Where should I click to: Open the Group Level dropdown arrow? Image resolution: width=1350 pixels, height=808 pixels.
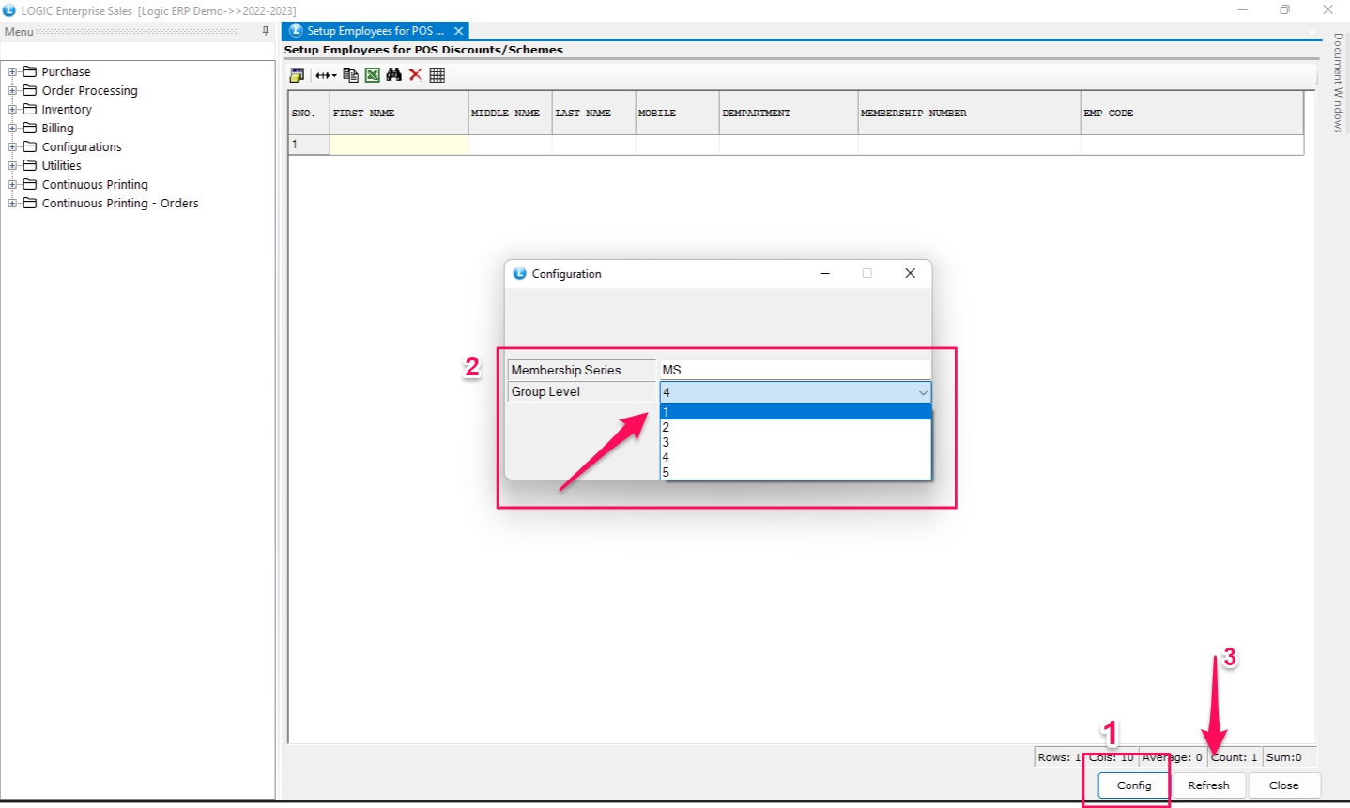click(x=922, y=392)
